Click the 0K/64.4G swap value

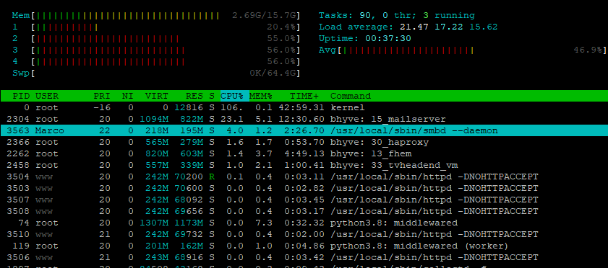pyautogui.click(x=273, y=73)
